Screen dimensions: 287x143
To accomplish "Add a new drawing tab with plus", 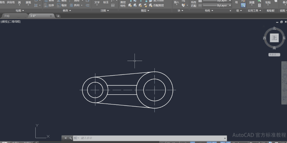I will 58,16.
